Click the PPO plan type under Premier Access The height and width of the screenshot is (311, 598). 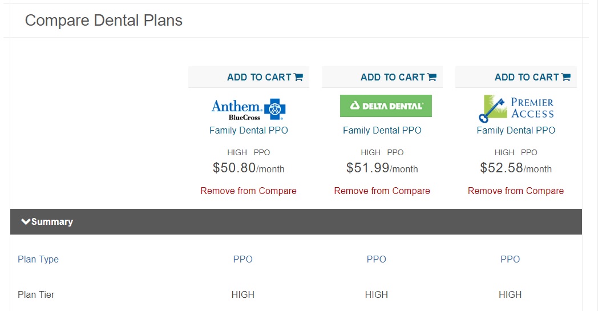point(510,260)
